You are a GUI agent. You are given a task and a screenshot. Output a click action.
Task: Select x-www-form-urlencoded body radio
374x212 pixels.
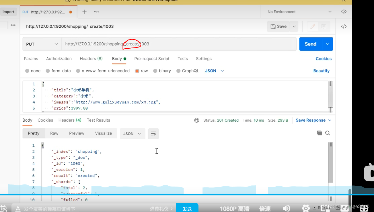point(78,71)
